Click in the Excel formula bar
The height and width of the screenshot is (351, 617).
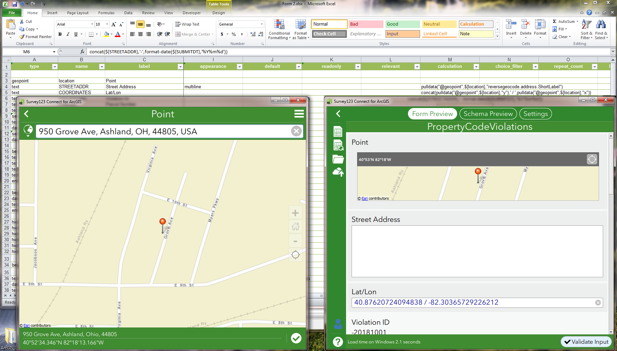(349, 52)
